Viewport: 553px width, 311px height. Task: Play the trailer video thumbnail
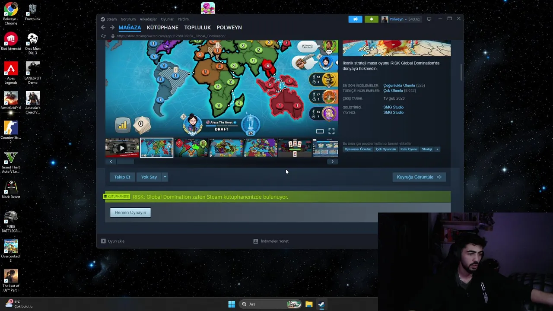[122, 148]
